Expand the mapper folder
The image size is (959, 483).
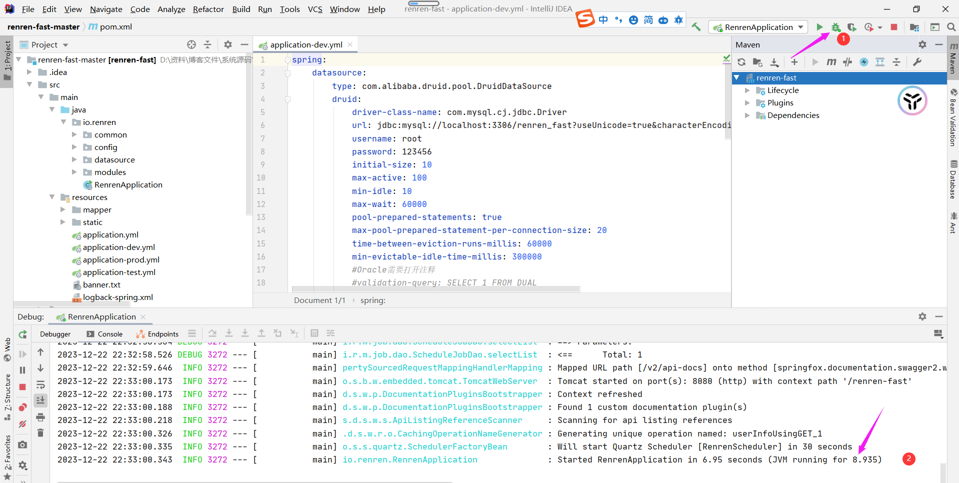point(63,209)
